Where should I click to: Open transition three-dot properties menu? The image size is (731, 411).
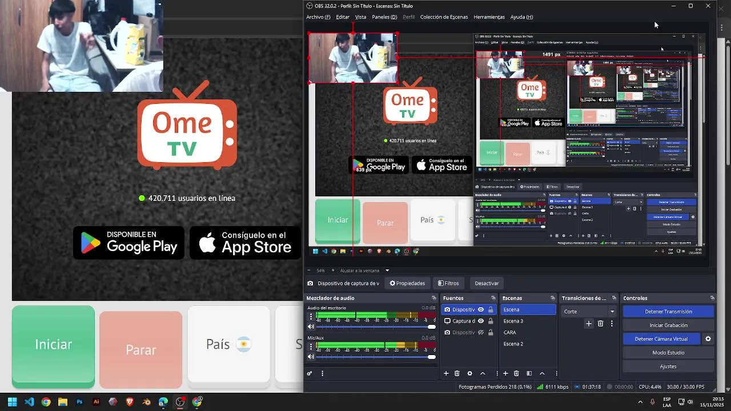[x=612, y=324]
